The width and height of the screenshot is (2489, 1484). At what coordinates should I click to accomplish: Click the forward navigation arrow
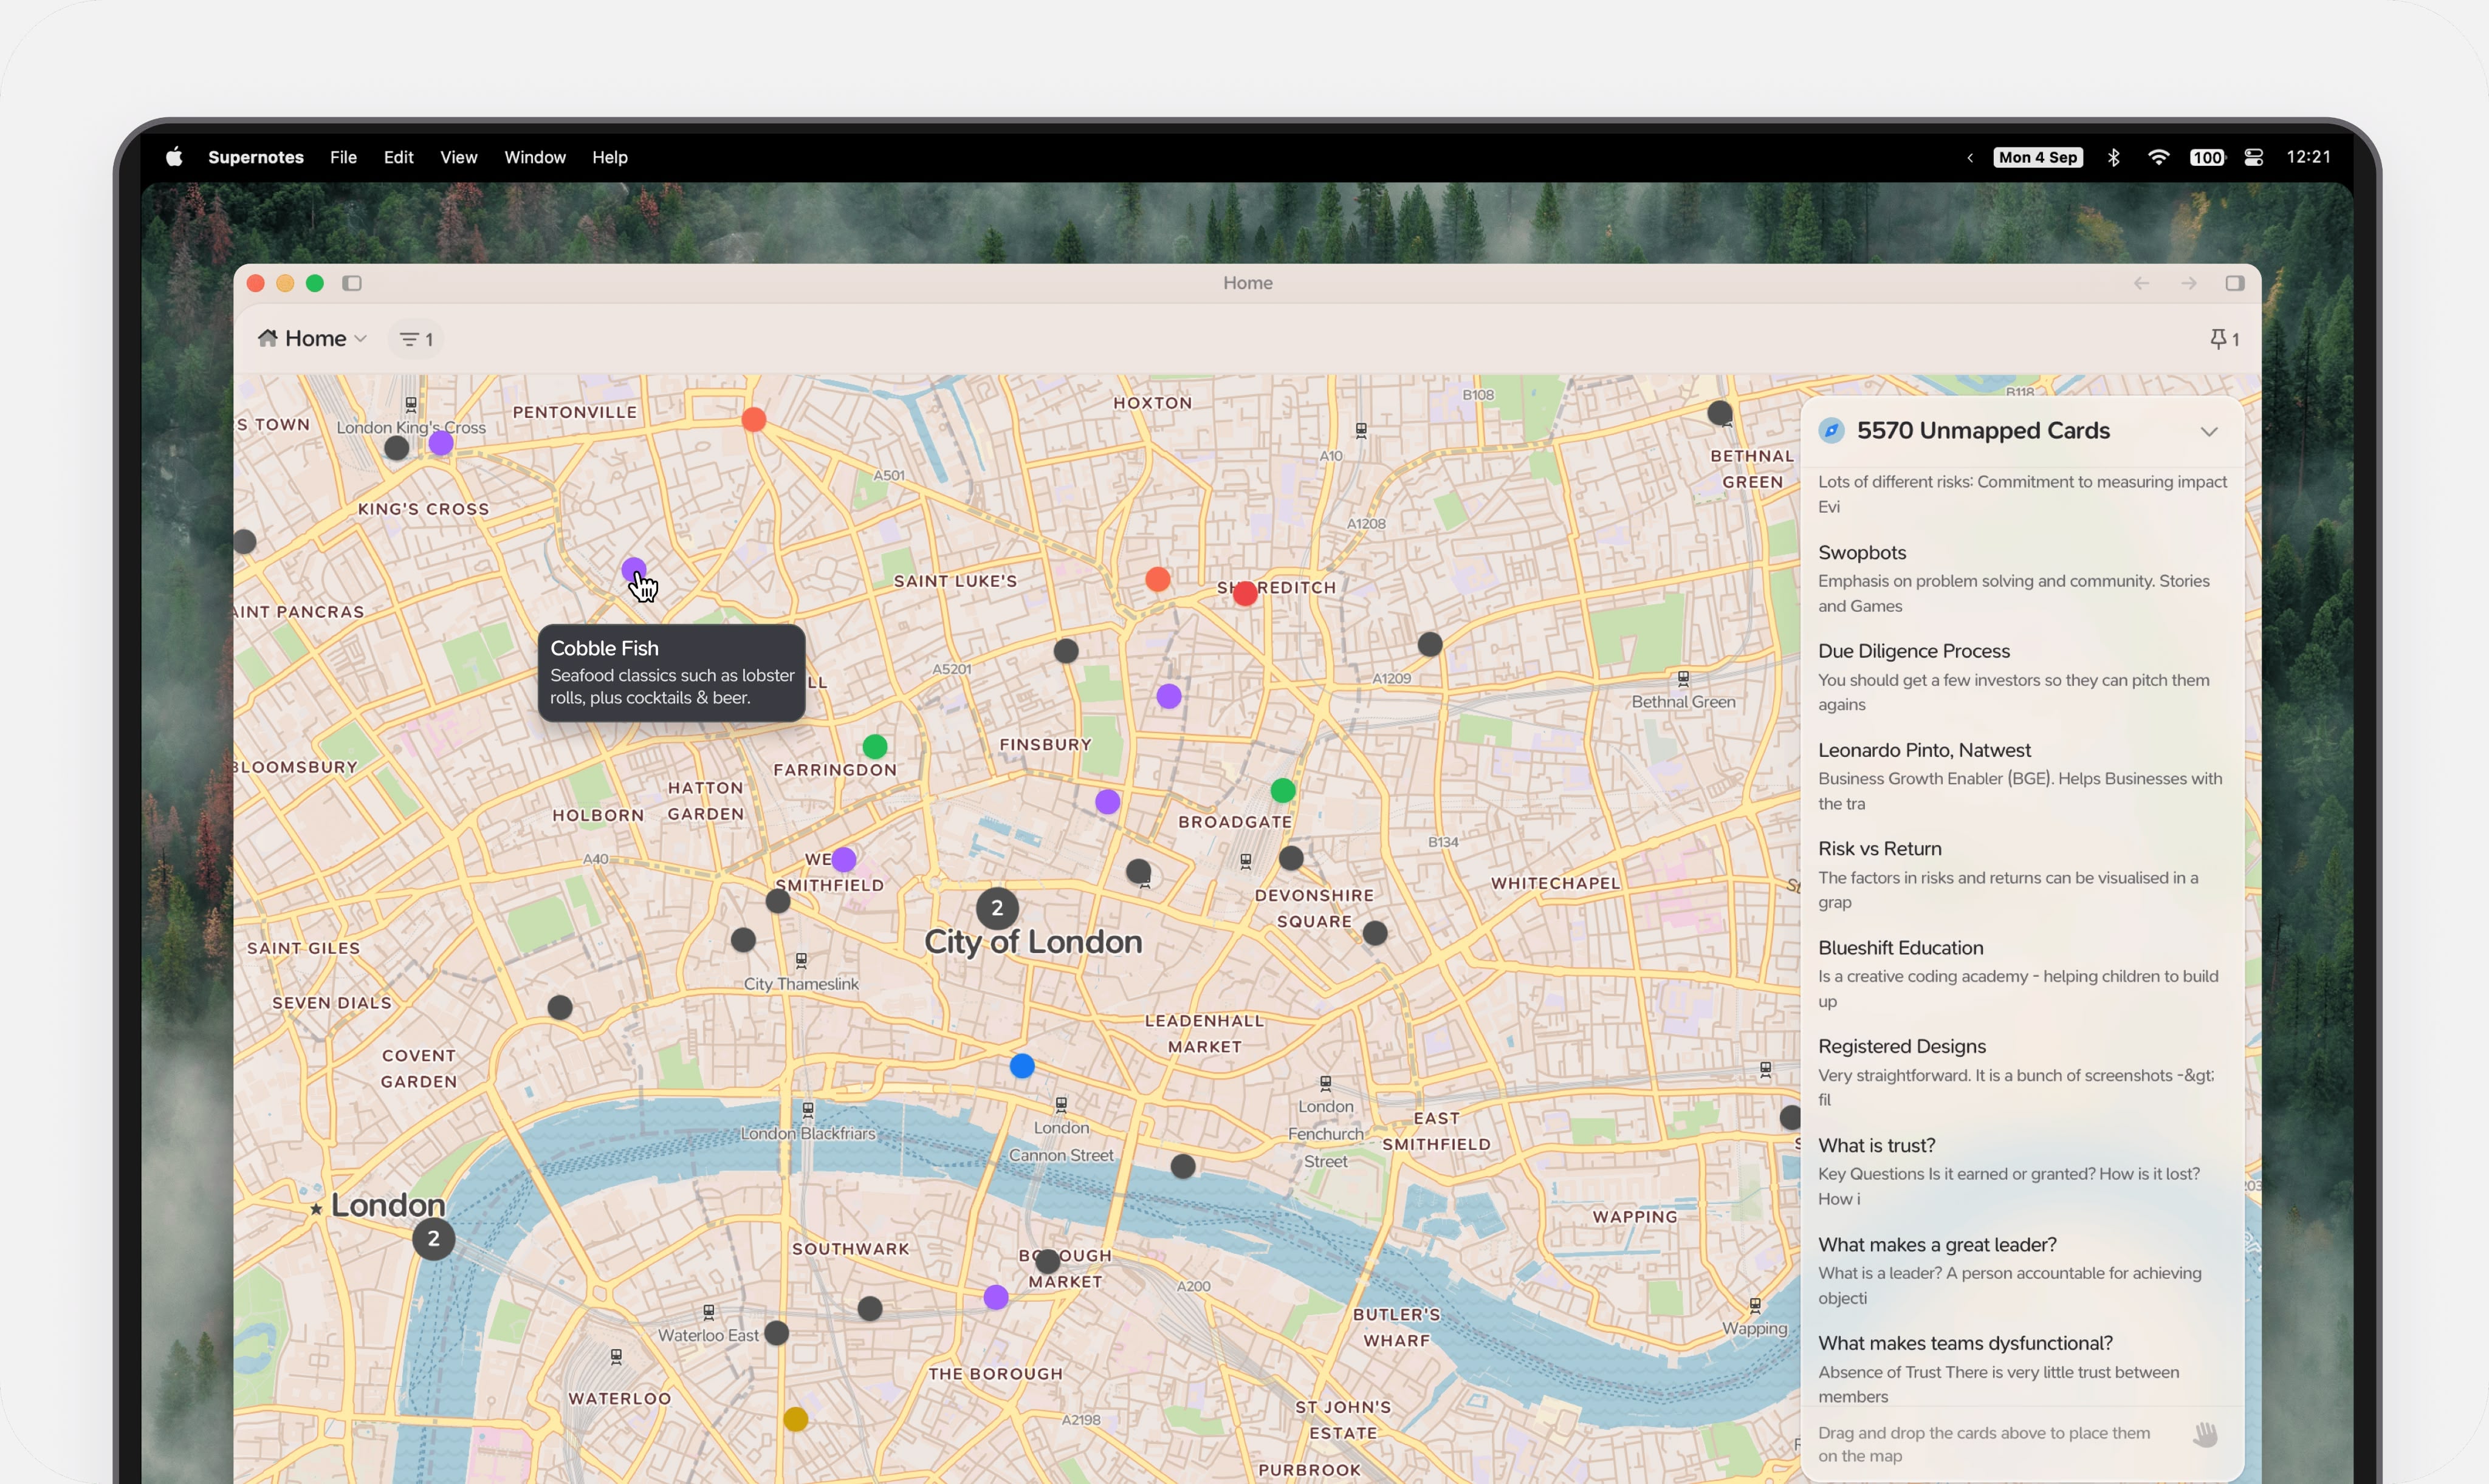tap(2189, 283)
